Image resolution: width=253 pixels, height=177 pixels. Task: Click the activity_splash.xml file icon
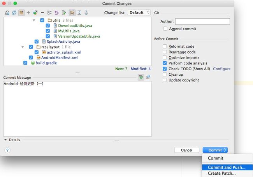click(x=44, y=52)
